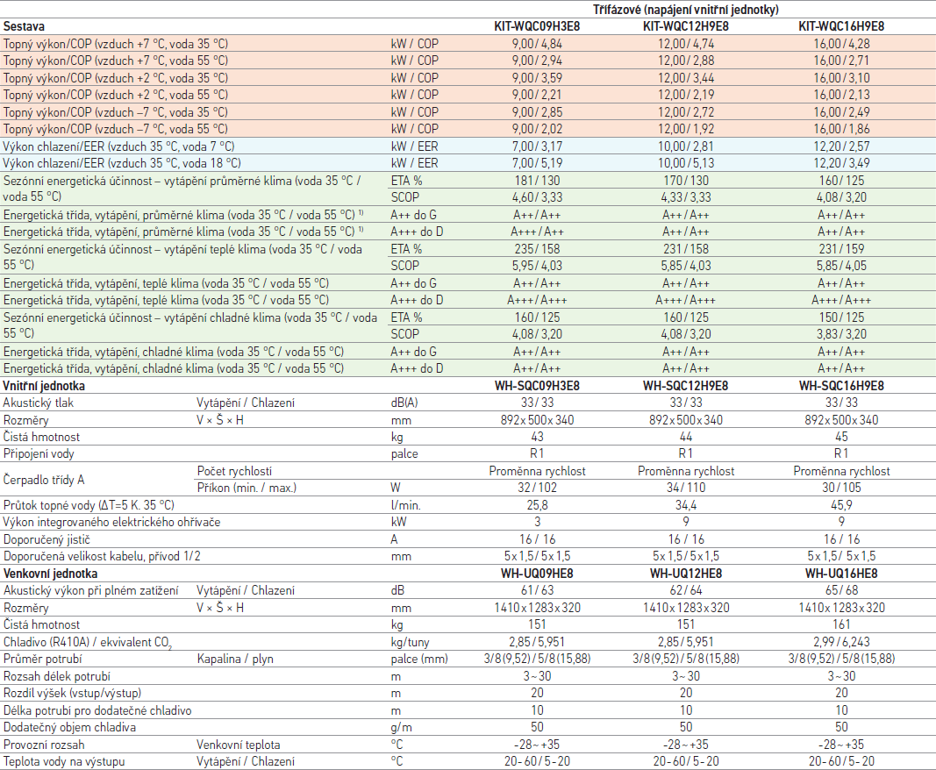Click value 9,00/3,59

pyautogui.click(x=537, y=78)
